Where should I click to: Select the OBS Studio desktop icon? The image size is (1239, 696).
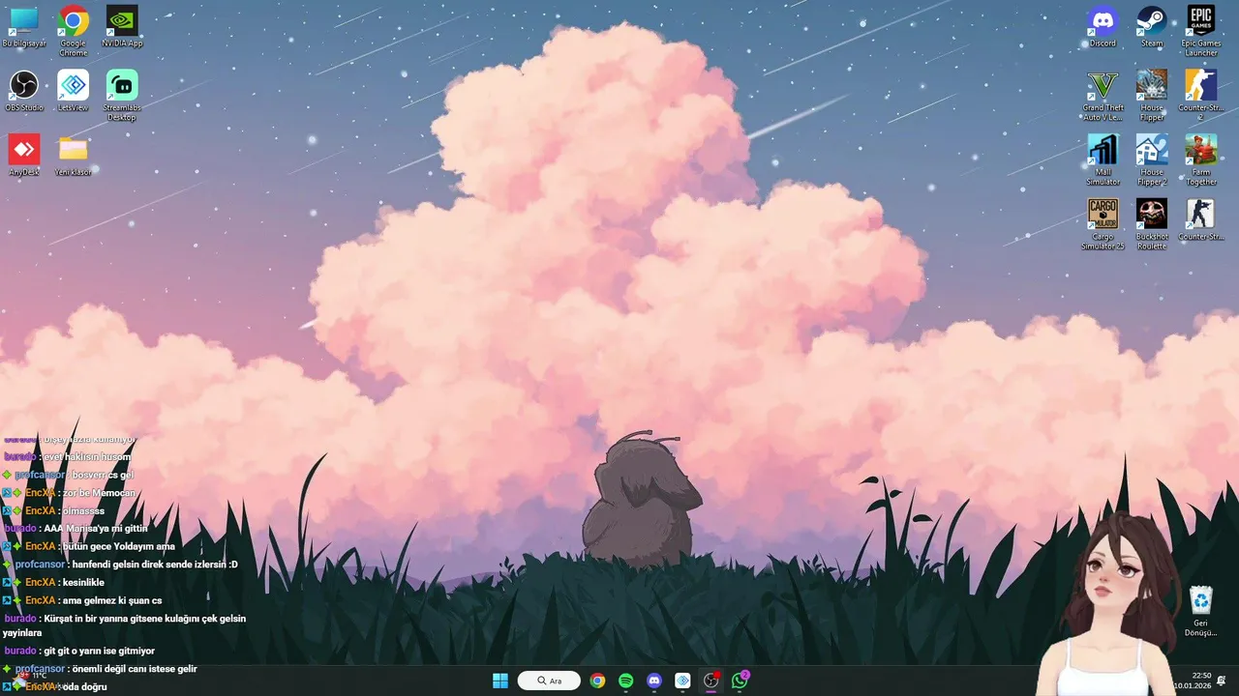click(23, 91)
